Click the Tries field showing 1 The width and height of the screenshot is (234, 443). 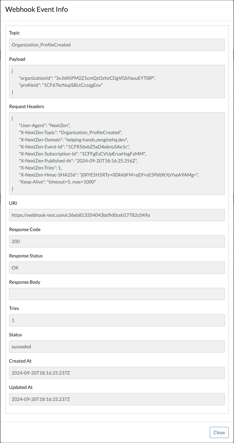tap(117, 320)
